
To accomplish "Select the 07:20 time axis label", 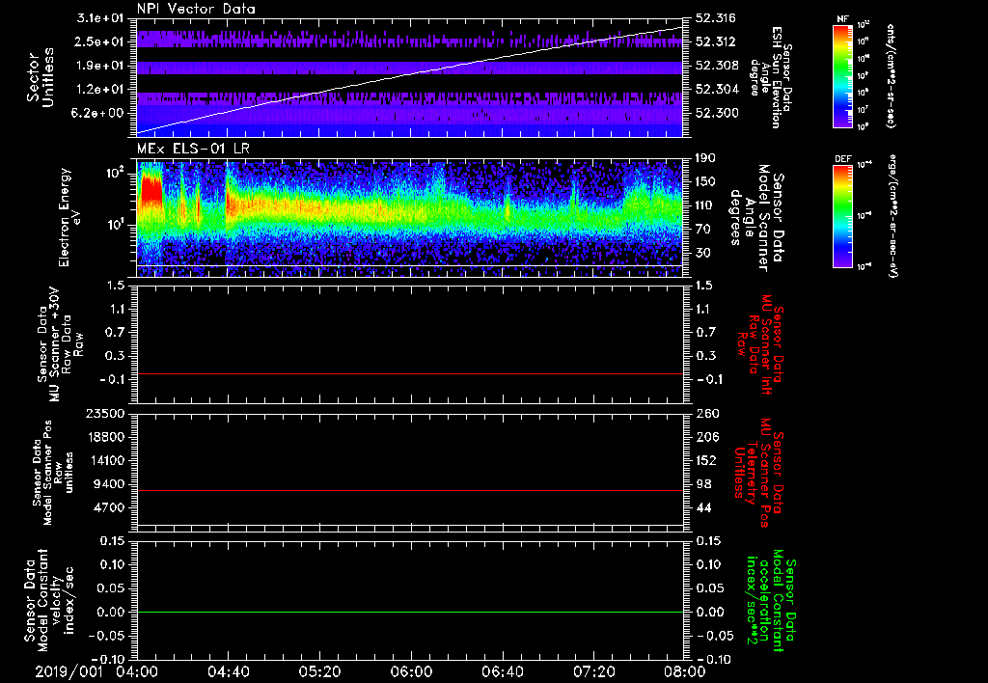I will click(x=592, y=670).
